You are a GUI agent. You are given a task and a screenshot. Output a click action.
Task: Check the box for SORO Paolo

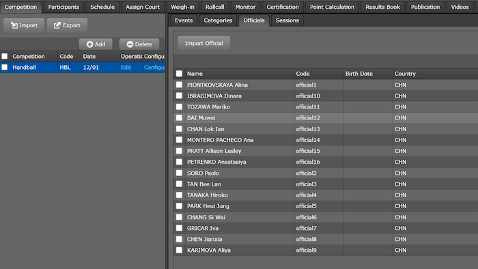179,173
